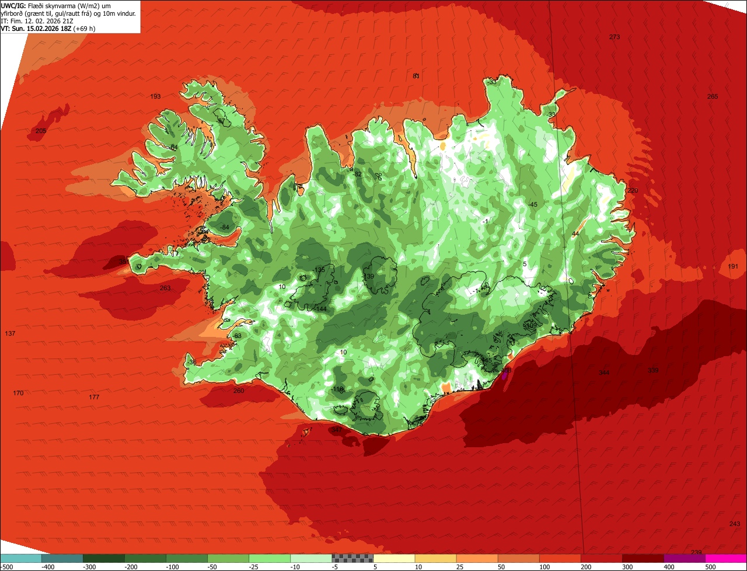Viewport: 747px width, 571px height.
Task: Click the map value 193
Action: click(155, 96)
